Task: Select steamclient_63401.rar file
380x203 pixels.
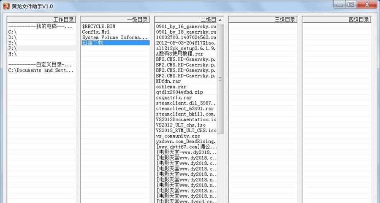Action: click(186, 109)
